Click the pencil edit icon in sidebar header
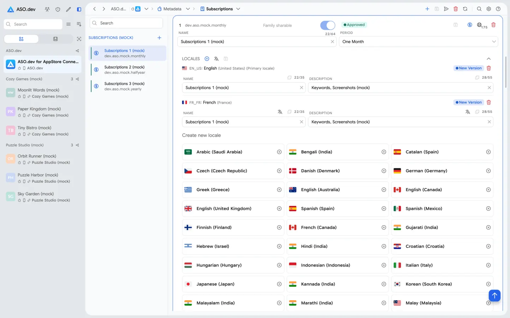Screen dimensions: 510x318 tap(68, 10)
